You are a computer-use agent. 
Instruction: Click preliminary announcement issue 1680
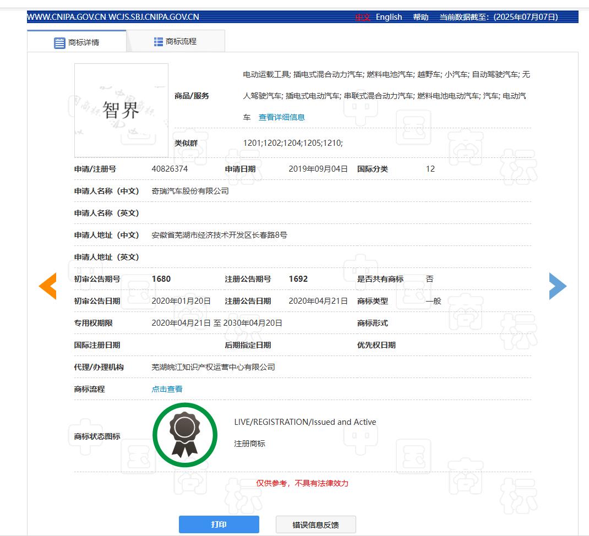tap(161, 279)
